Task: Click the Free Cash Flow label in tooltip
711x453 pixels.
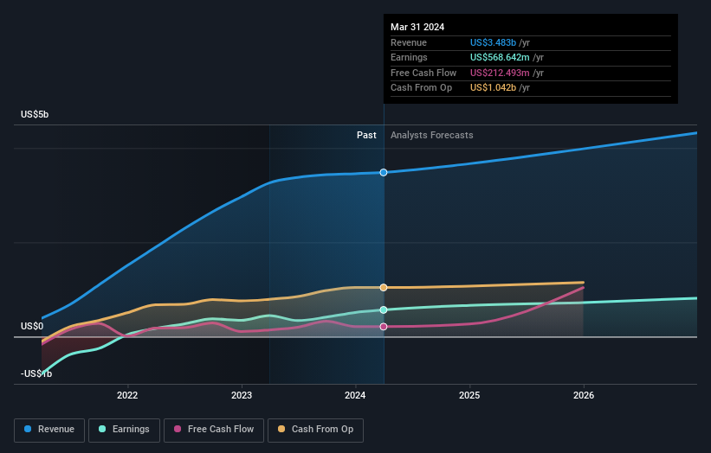Action: [423, 73]
